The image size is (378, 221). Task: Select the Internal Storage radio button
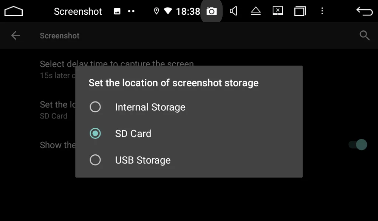[95, 107]
